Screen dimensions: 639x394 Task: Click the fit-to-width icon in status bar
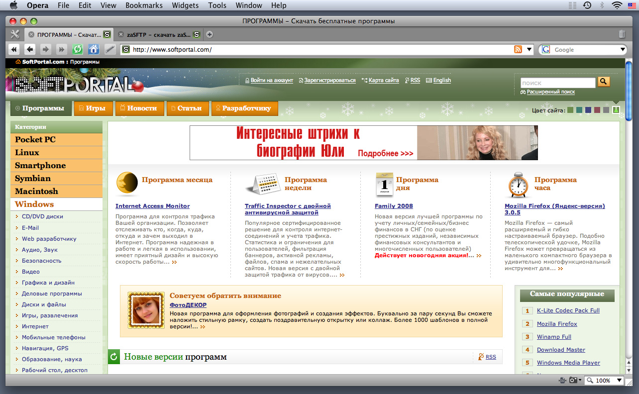562,380
